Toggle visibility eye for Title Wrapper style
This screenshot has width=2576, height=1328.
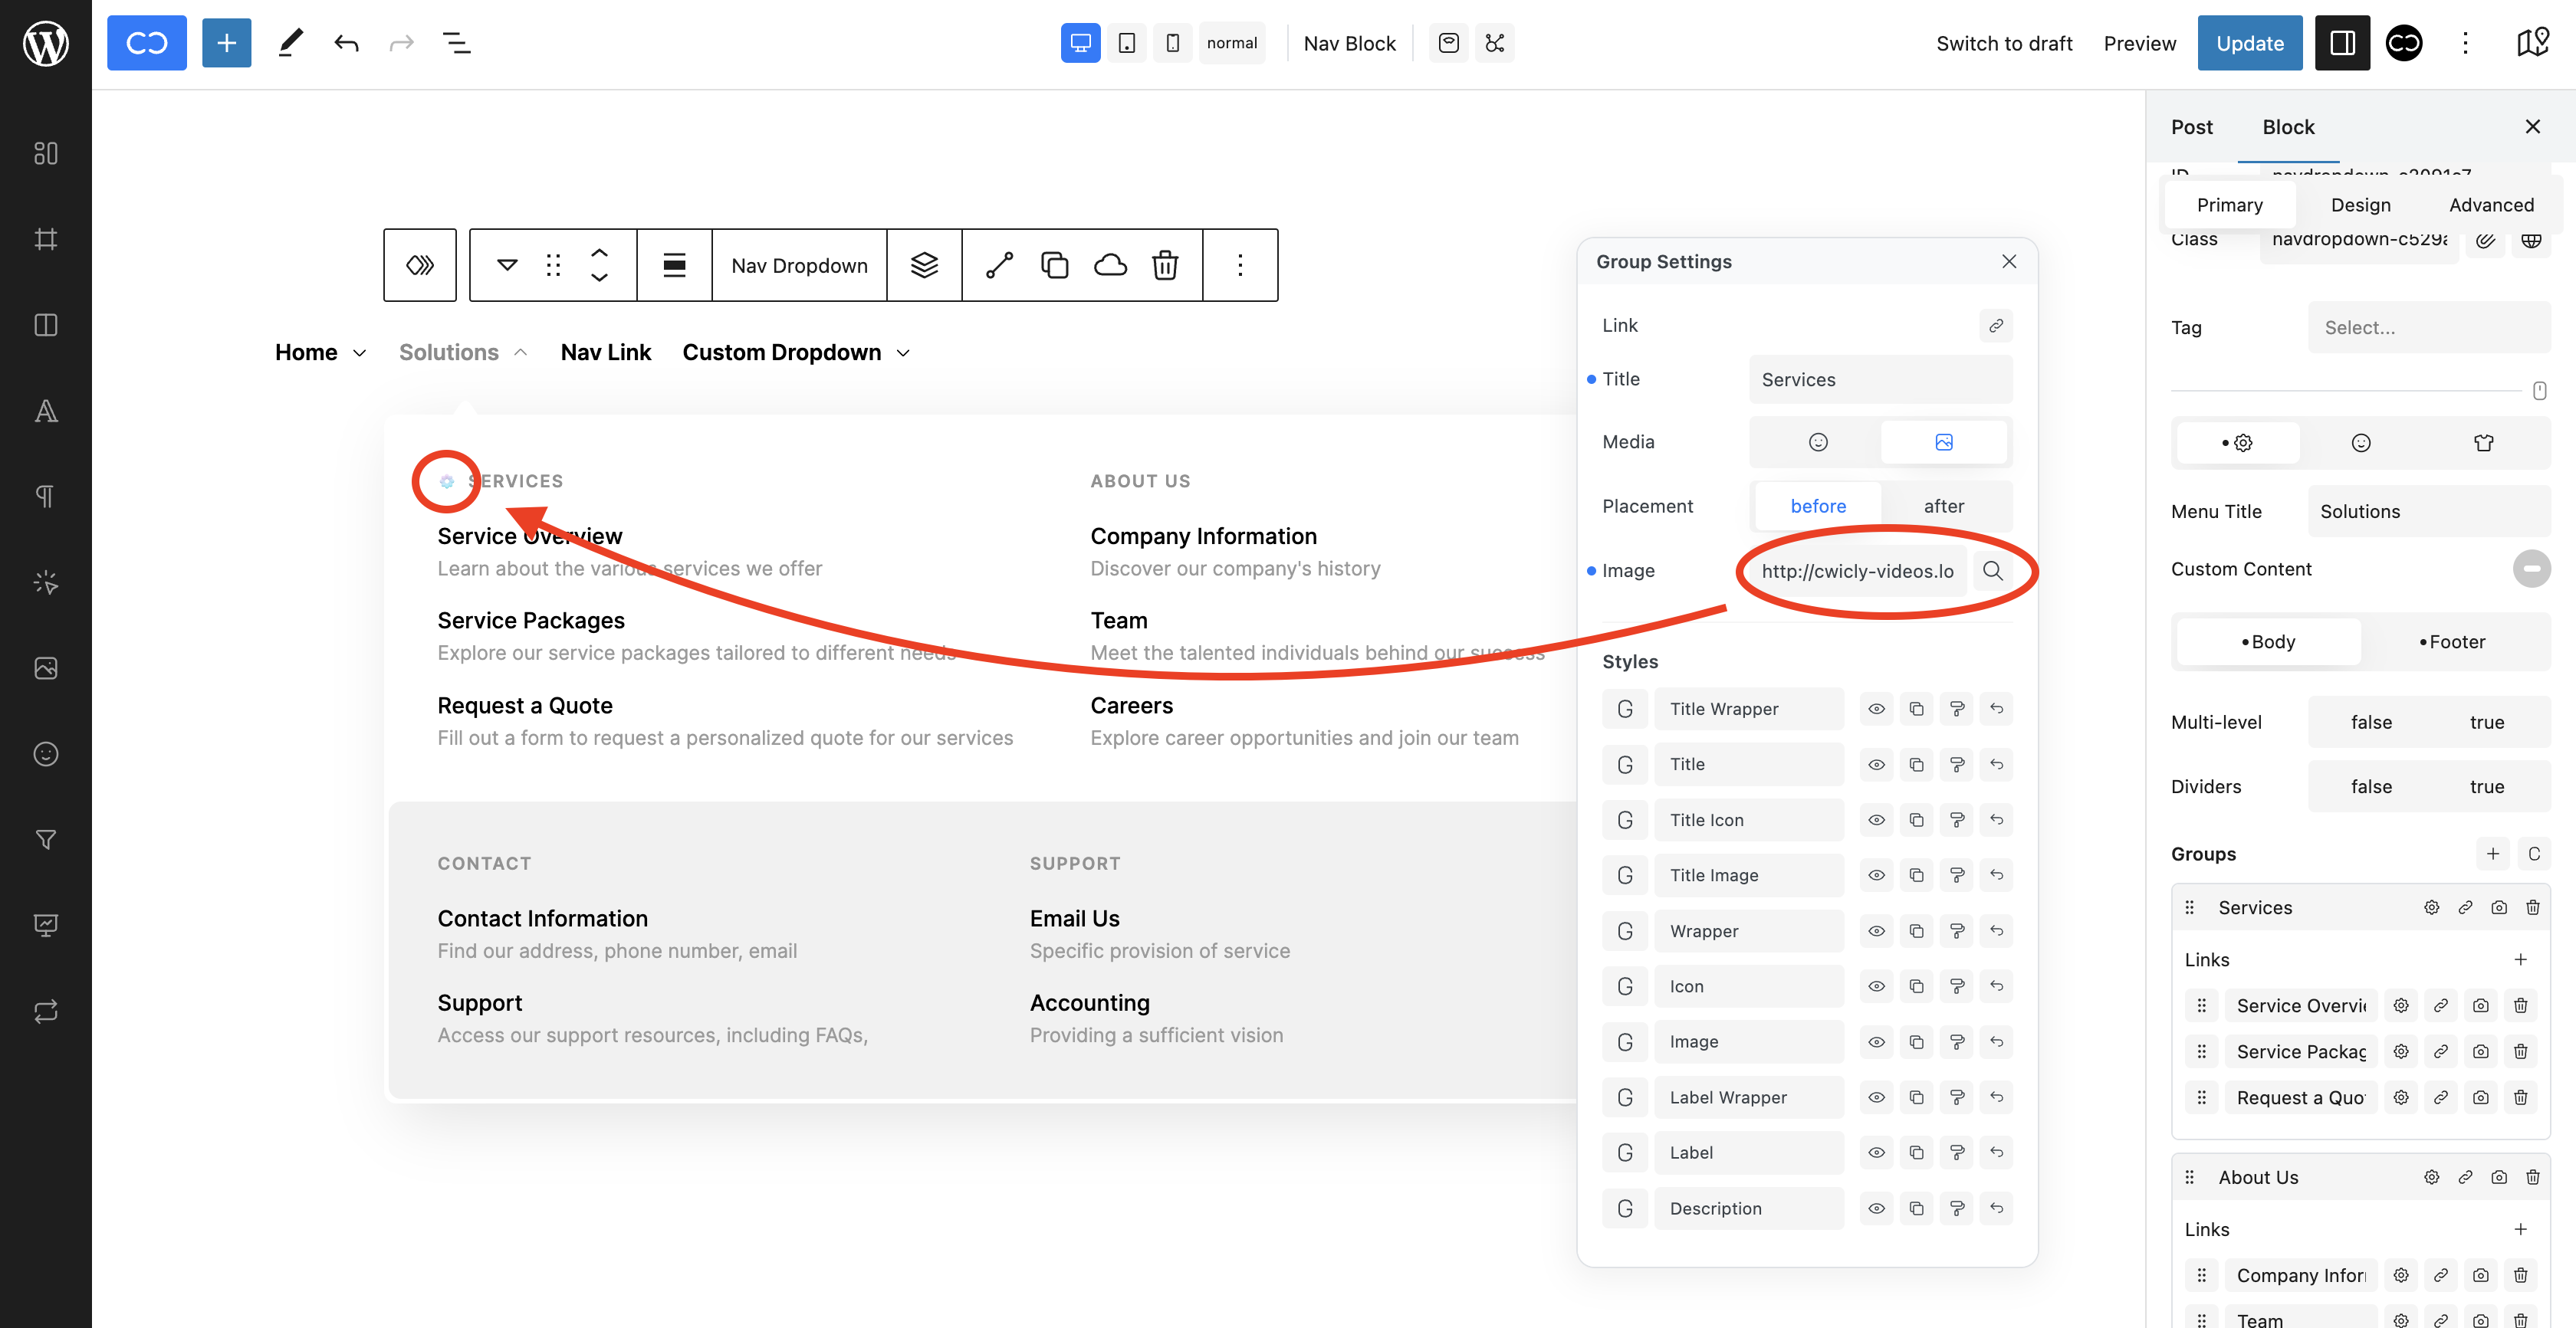click(x=1876, y=709)
